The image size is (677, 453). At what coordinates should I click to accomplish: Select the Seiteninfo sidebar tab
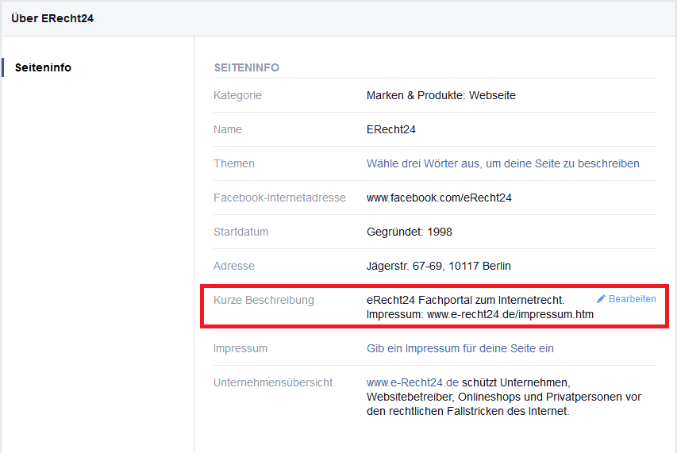click(x=43, y=67)
